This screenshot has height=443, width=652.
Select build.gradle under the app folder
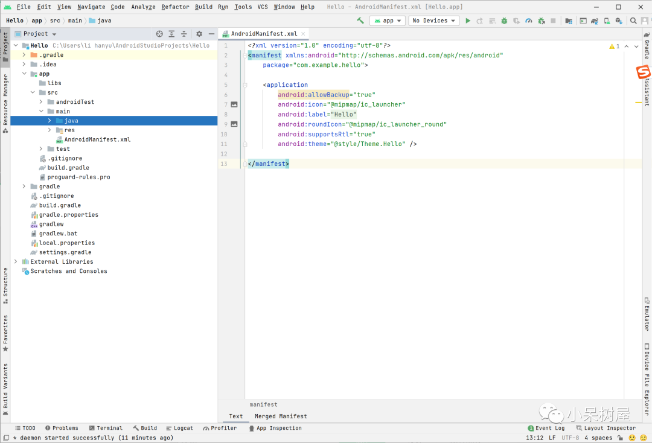point(68,168)
